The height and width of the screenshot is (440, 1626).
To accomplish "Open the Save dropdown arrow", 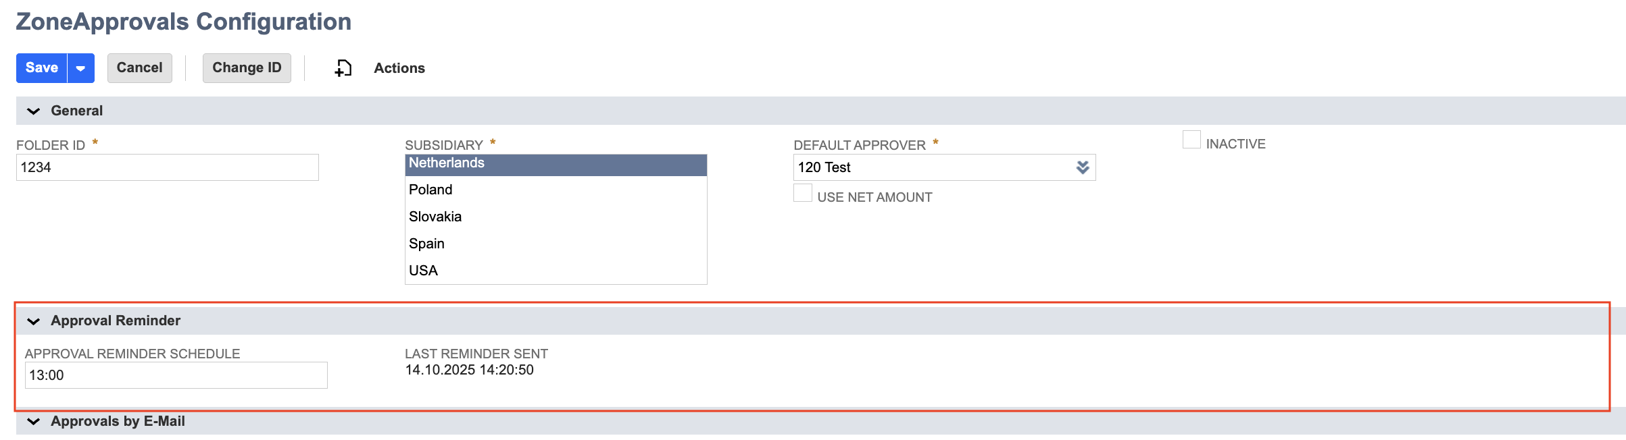I will coord(81,68).
